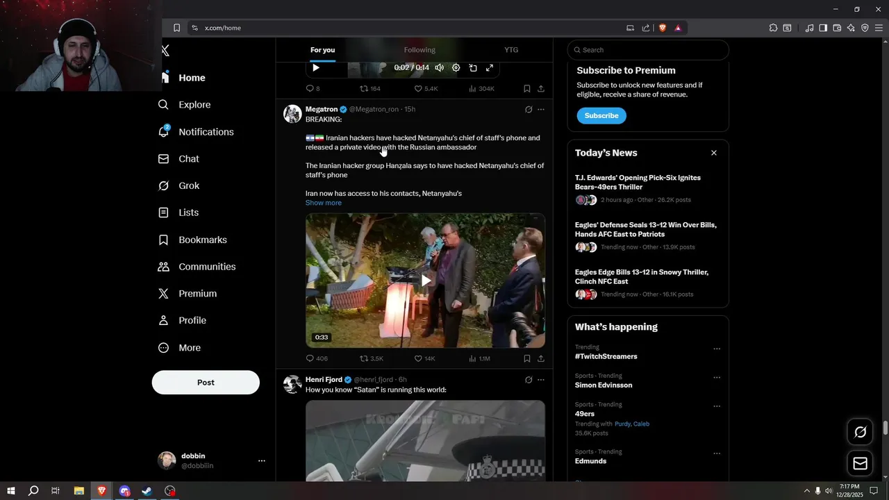Open Profile in the sidebar
Viewport: 889px width, 500px height.
pyautogui.click(x=182, y=321)
